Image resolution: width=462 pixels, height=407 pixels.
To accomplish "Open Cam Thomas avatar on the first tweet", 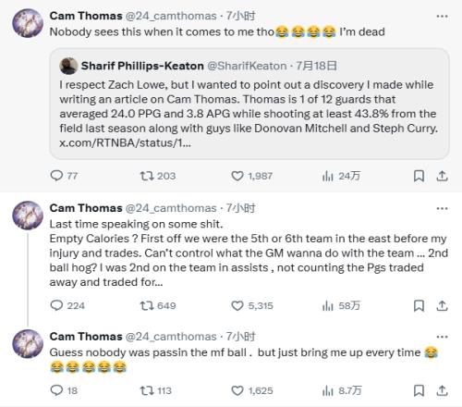I will point(28,23).
